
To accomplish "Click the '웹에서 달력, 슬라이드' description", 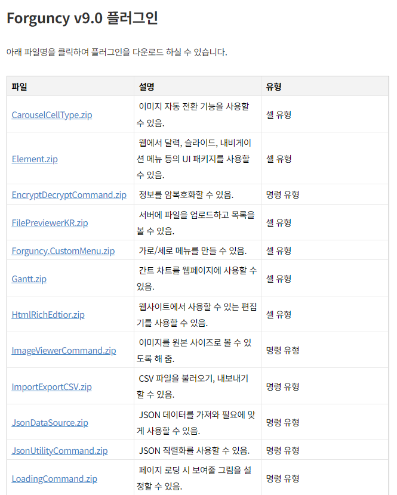I will tap(194, 159).
